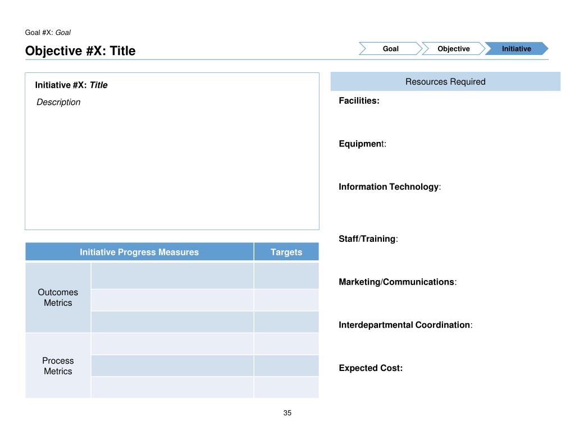Viewport: 575px width, 431px height.
Task: Click the 'Initiative #X: Title' text
Action: 71,85
